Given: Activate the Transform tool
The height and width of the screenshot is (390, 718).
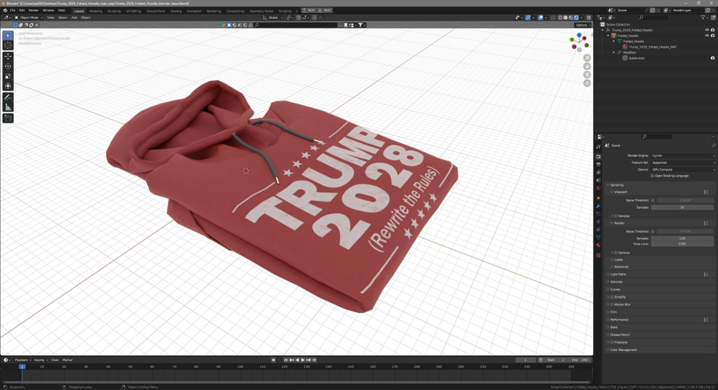Looking at the screenshot, I should tap(8, 86).
